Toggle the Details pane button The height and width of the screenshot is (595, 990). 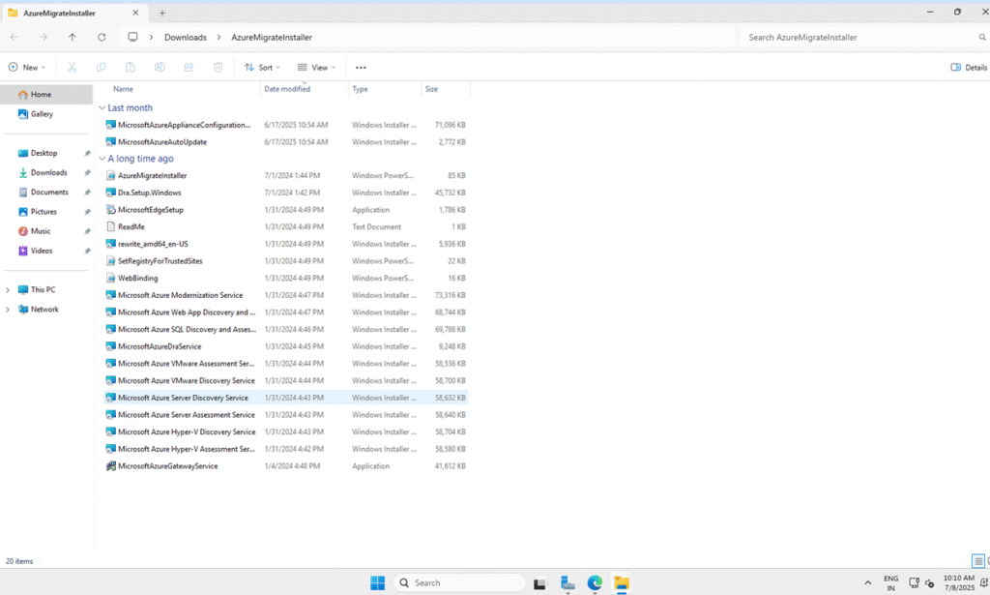(969, 68)
